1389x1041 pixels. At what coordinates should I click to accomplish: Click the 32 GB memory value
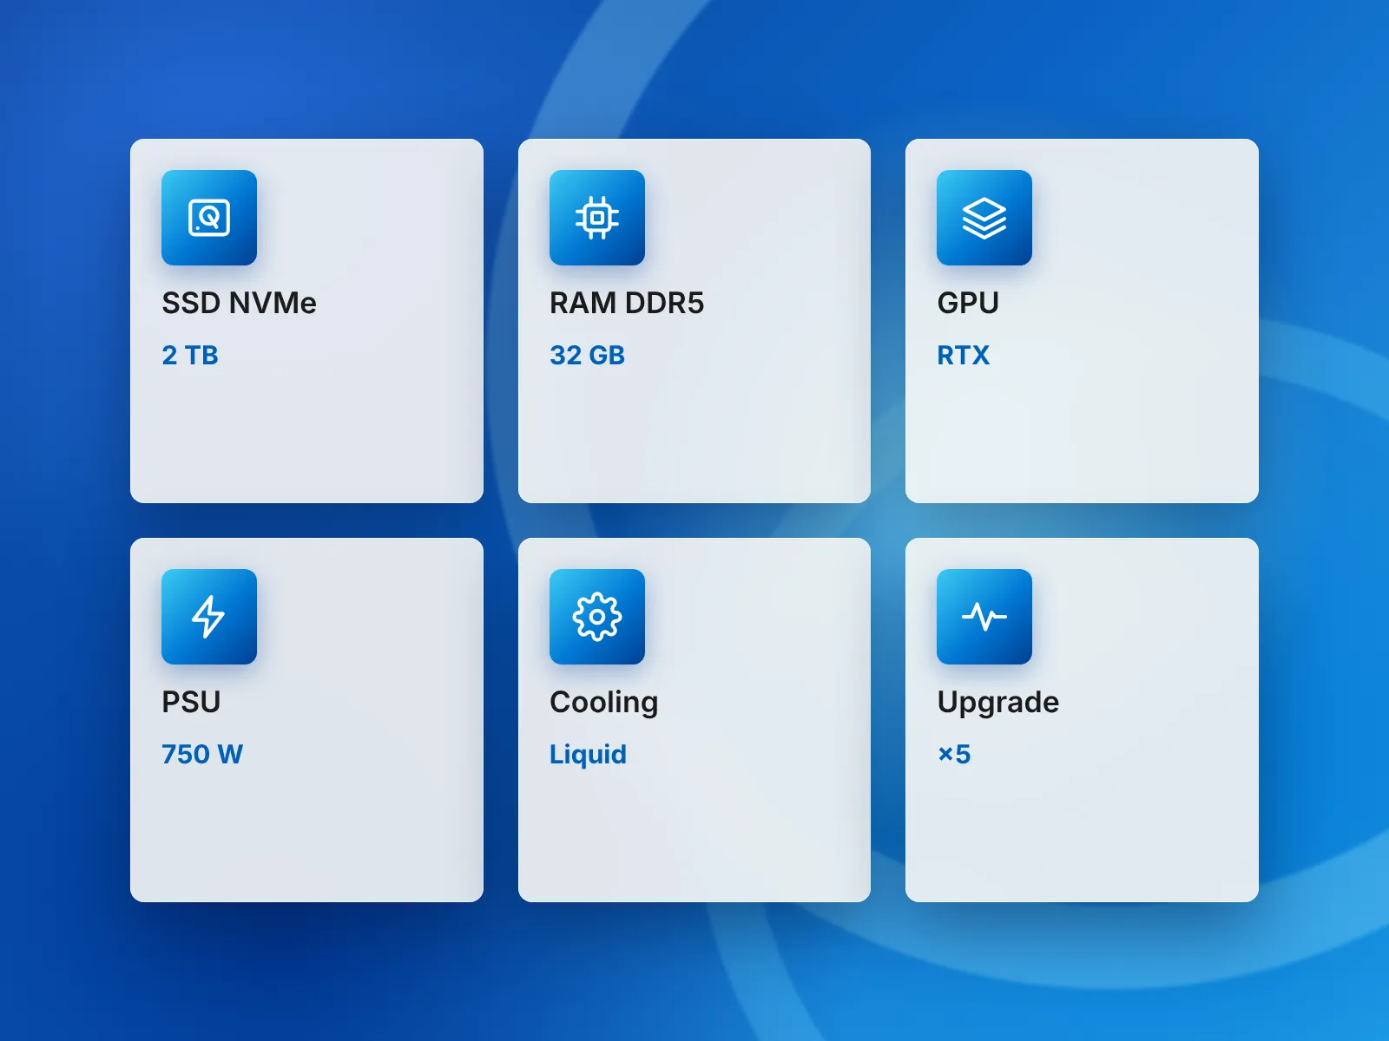click(x=588, y=355)
